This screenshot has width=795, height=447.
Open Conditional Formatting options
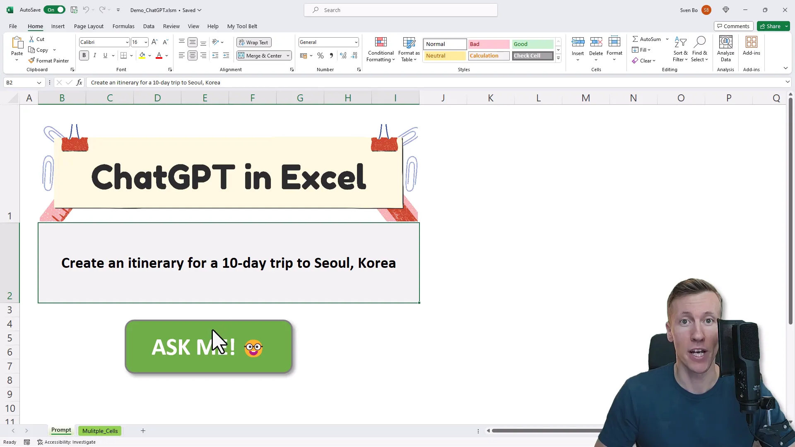(381, 49)
